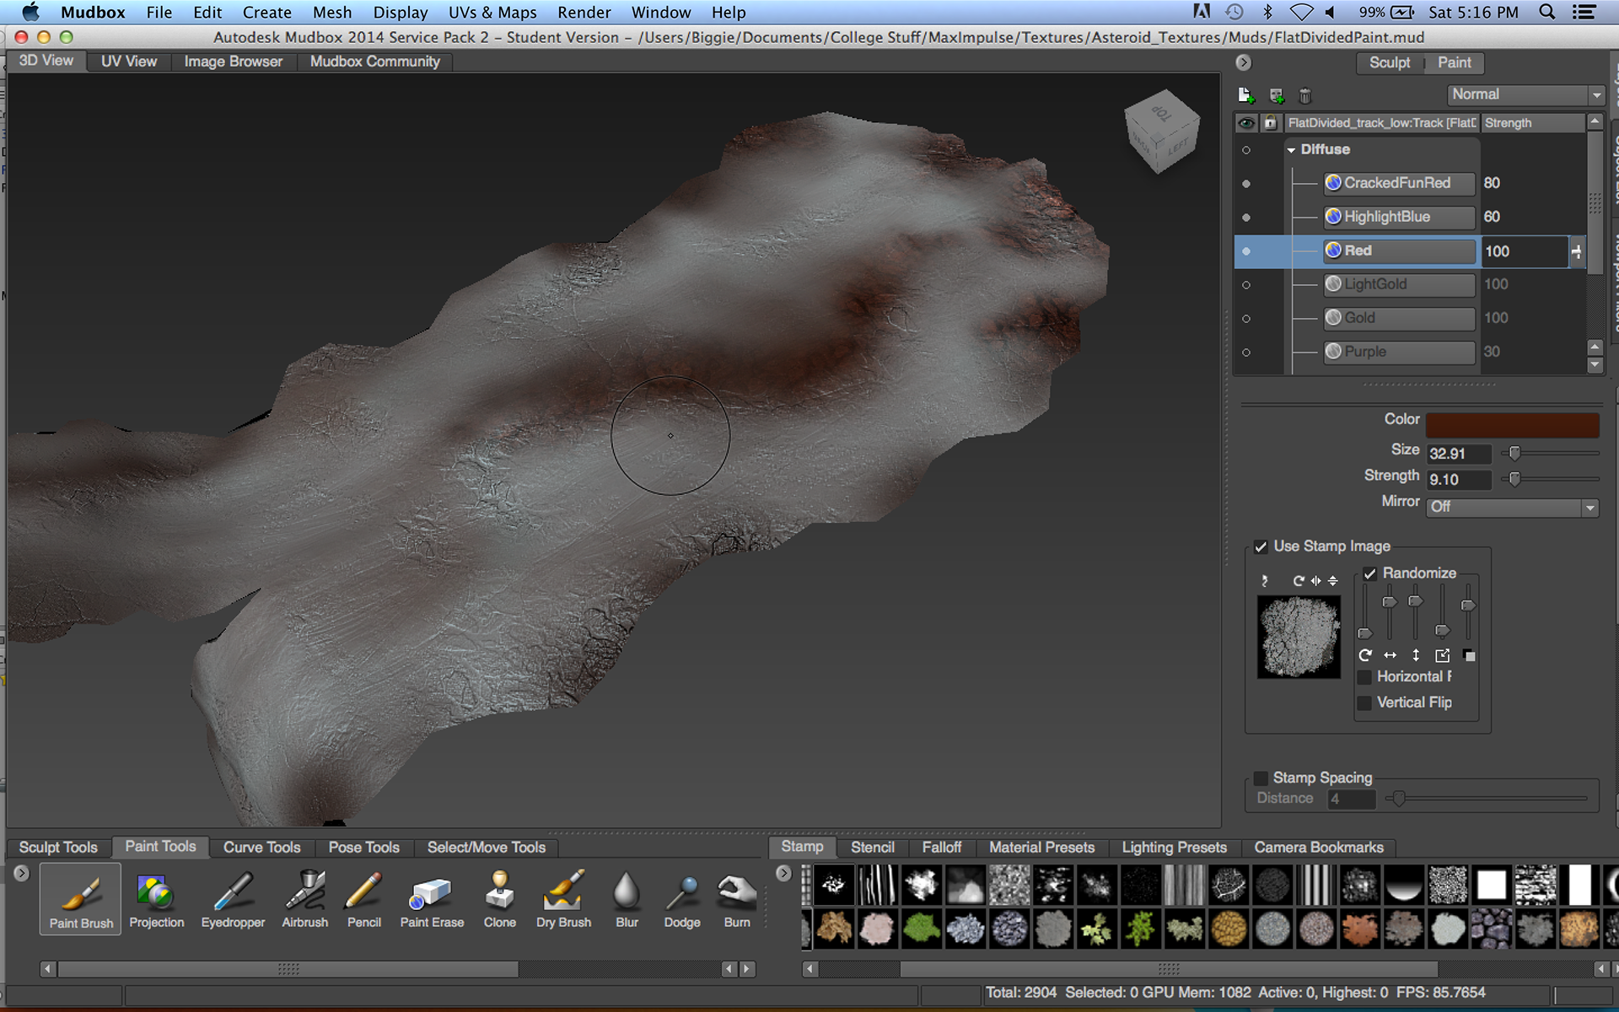Click the flip horizontal icon above stamp preview
The width and height of the screenshot is (1619, 1012).
[x=1315, y=580]
